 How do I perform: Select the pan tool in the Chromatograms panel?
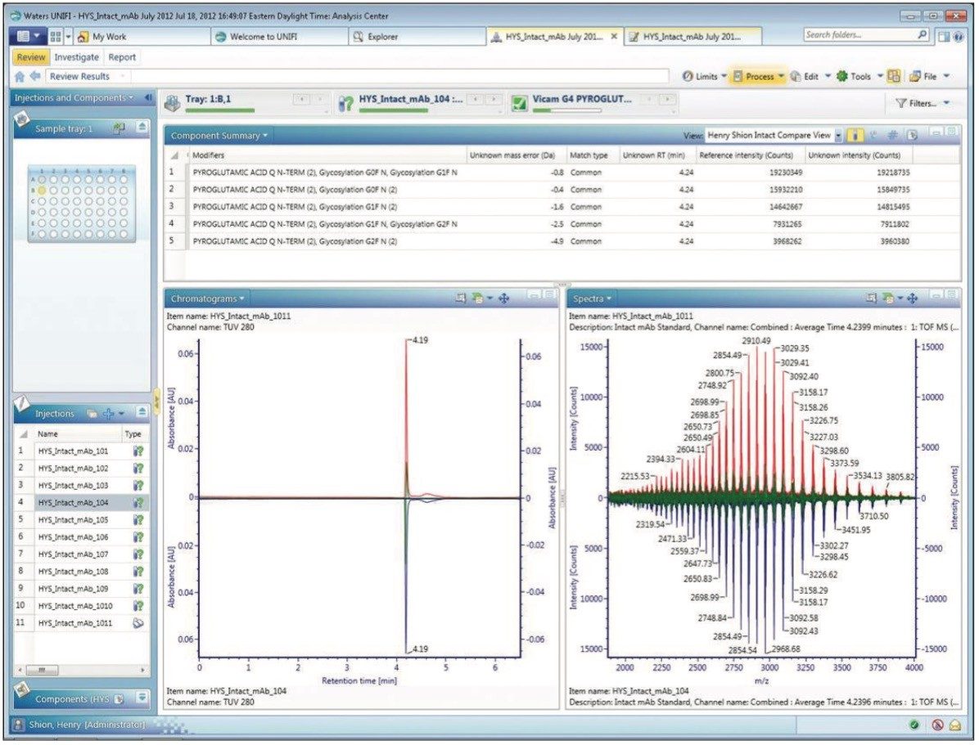[x=503, y=298]
